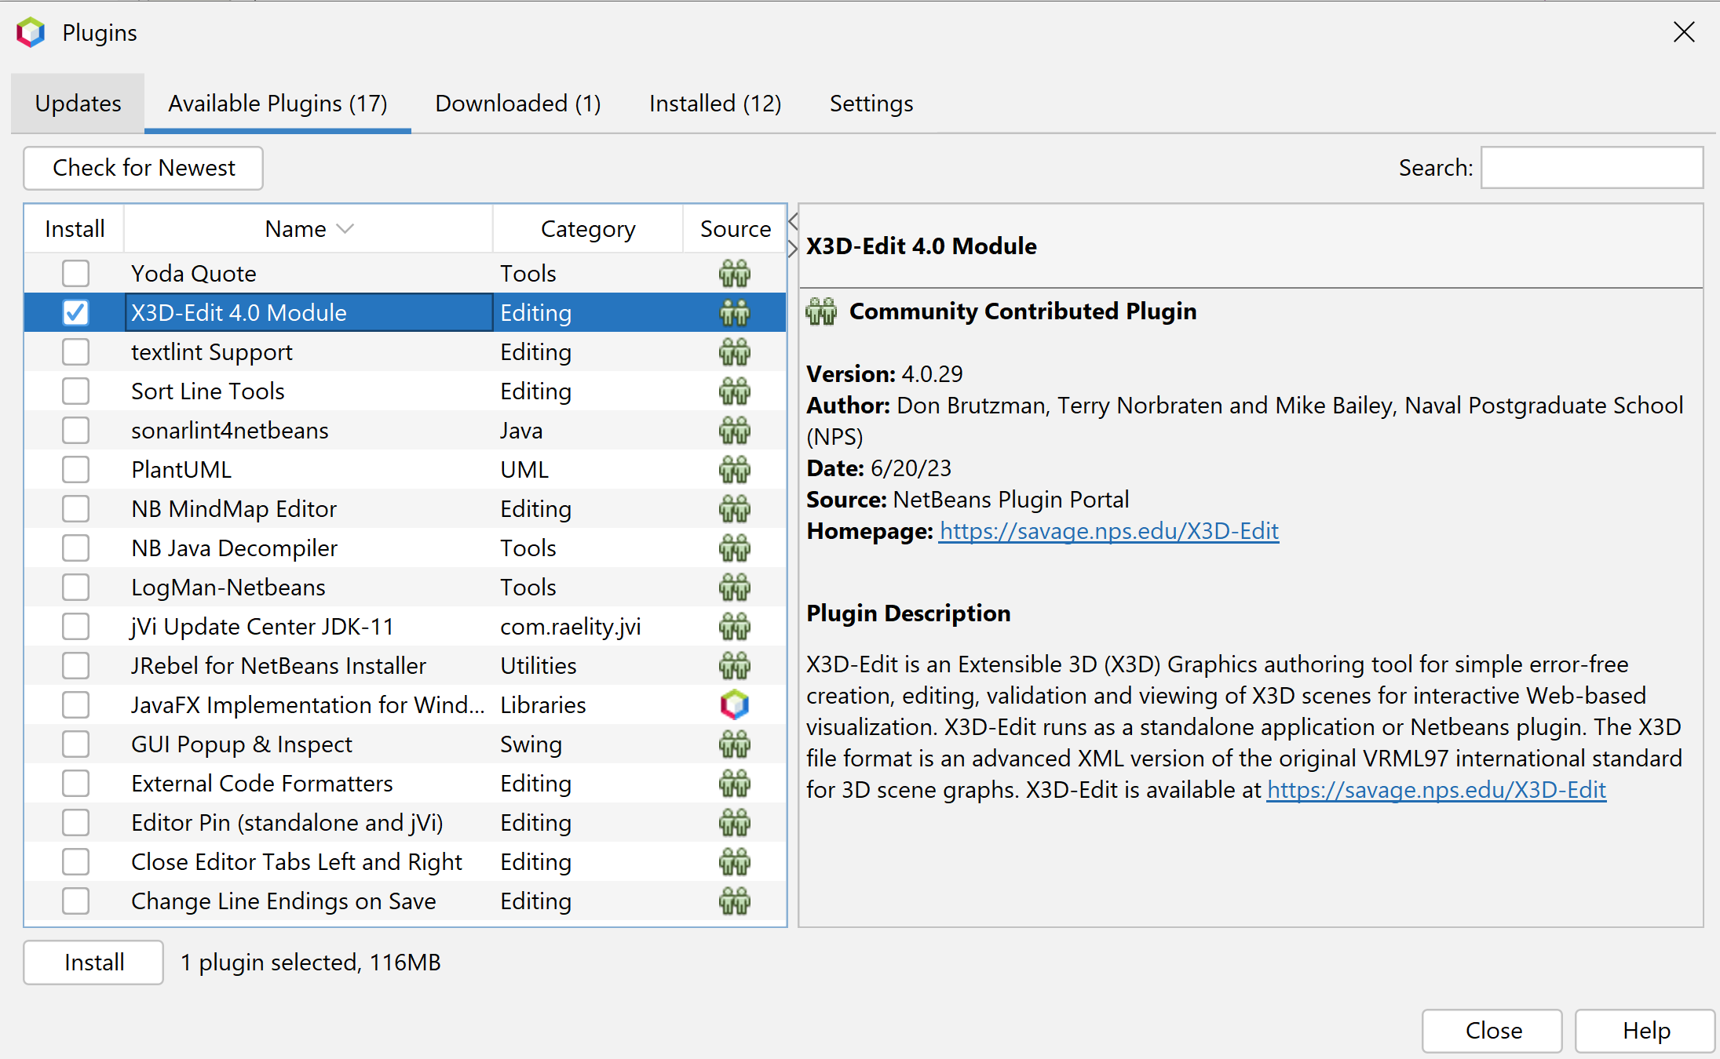Screen dimensions: 1720x1059
Task: Click the source icon for GUI Popup & Inspect
Action: coord(735,744)
